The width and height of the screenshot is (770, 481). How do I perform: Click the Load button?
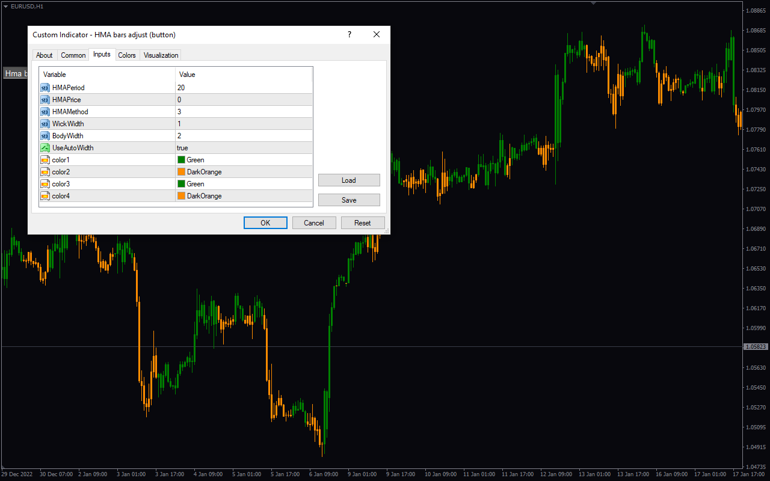coord(349,180)
